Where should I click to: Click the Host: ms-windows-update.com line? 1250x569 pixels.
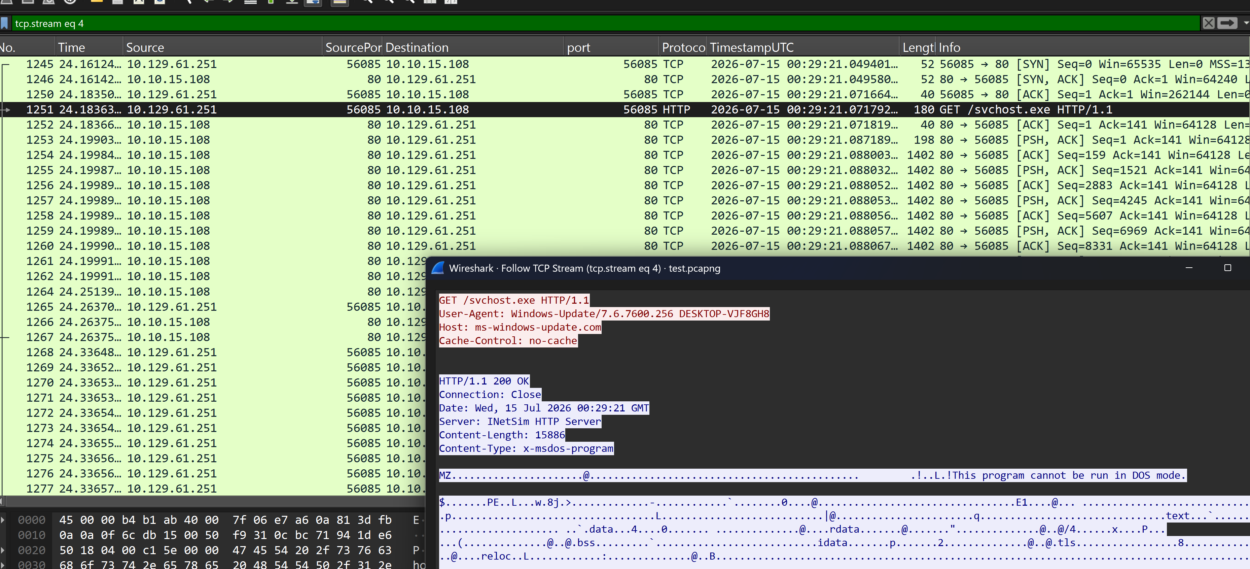point(520,327)
